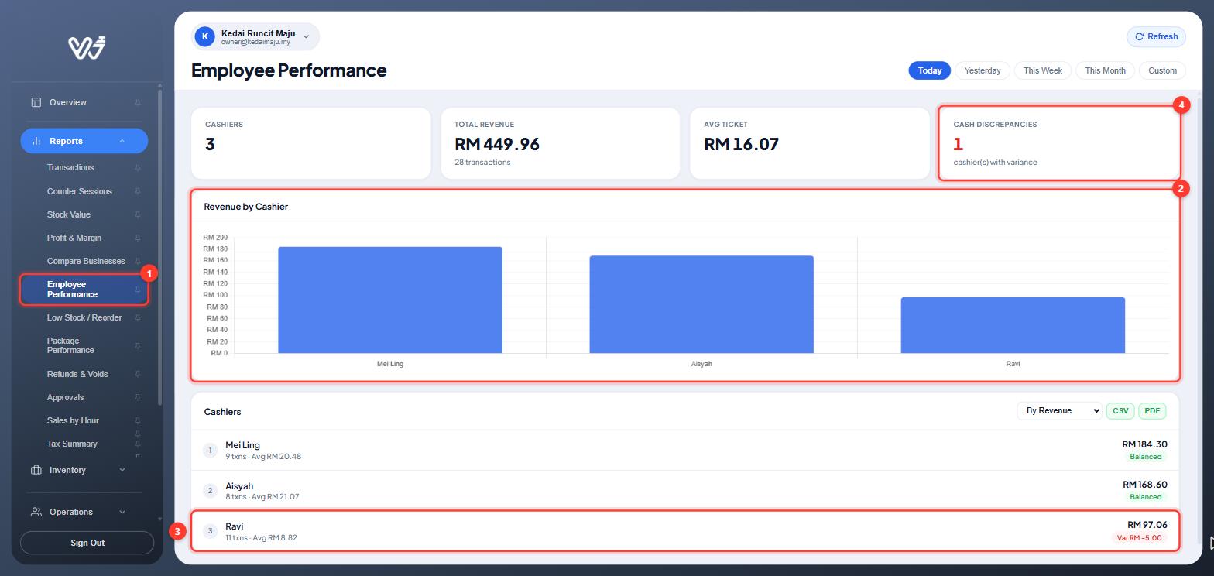Select the Ravi cashier row

coord(685,531)
